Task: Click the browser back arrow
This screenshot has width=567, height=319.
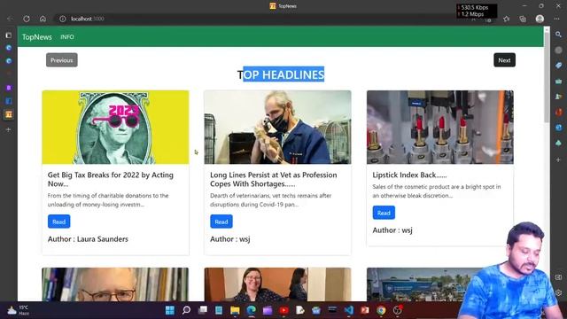Action: pos(10,19)
